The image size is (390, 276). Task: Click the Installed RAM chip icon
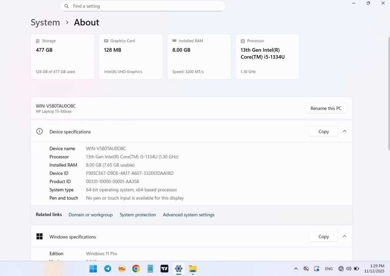point(174,41)
